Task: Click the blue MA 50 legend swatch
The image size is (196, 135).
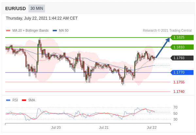Action: click(55, 31)
